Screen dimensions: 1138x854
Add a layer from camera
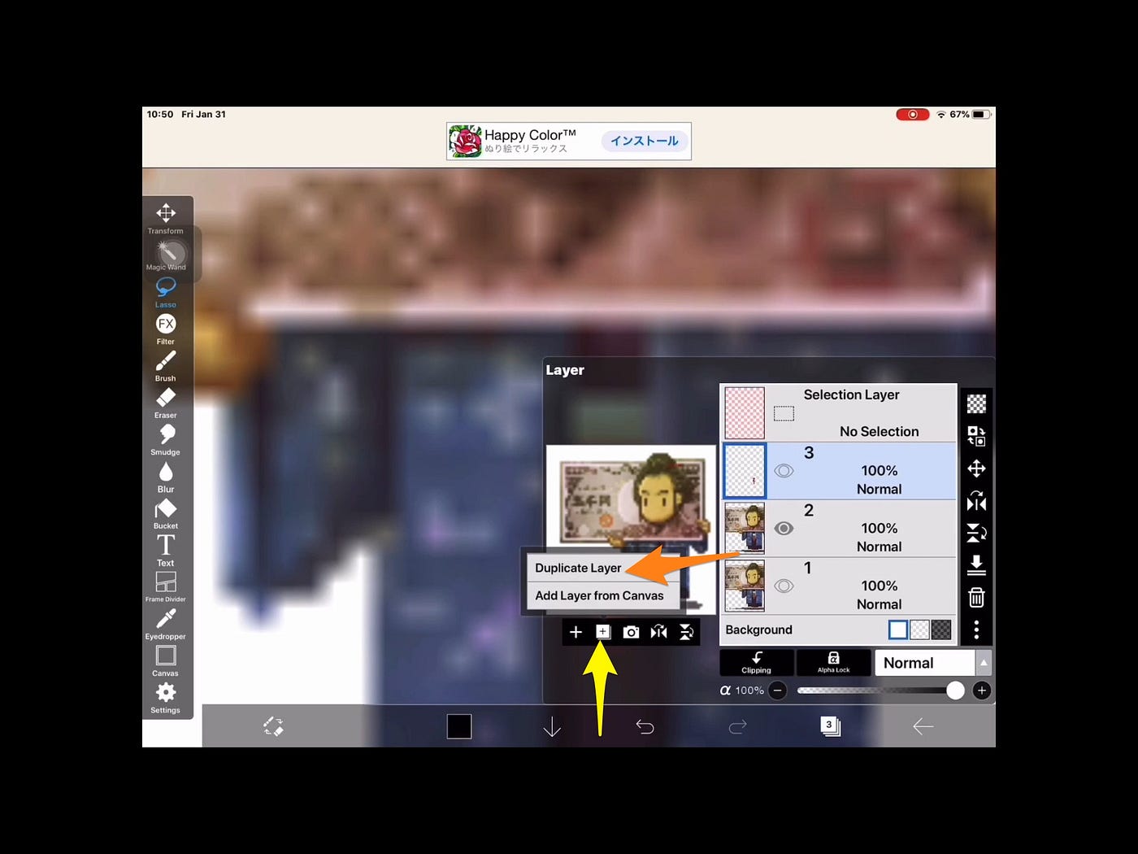point(631,632)
